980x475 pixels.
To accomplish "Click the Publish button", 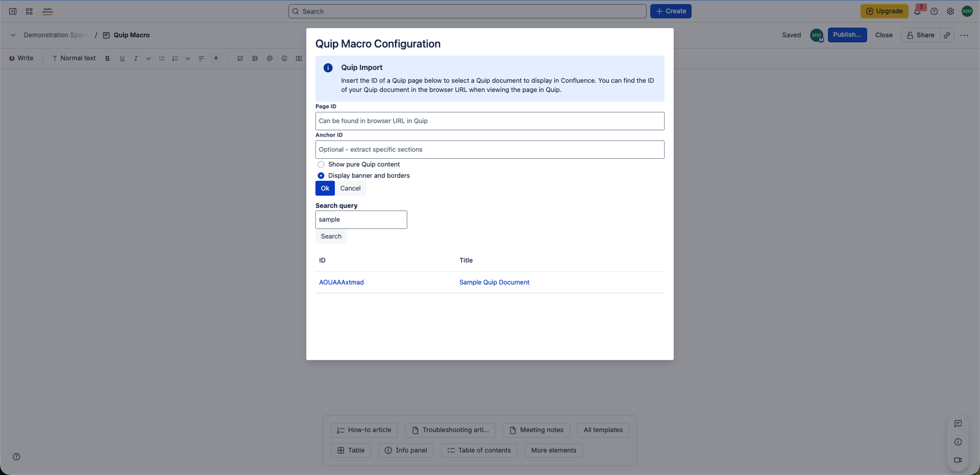I will (847, 35).
